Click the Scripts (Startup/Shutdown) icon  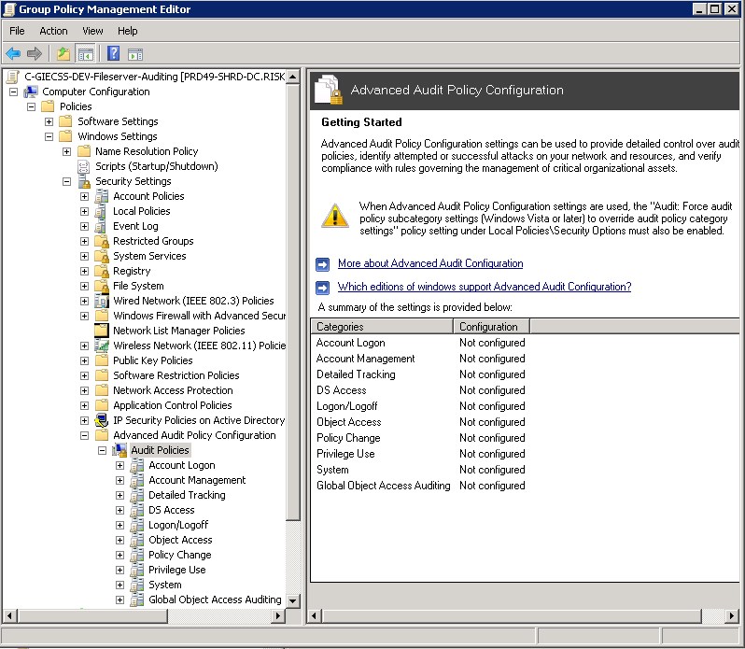click(x=84, y=166)
